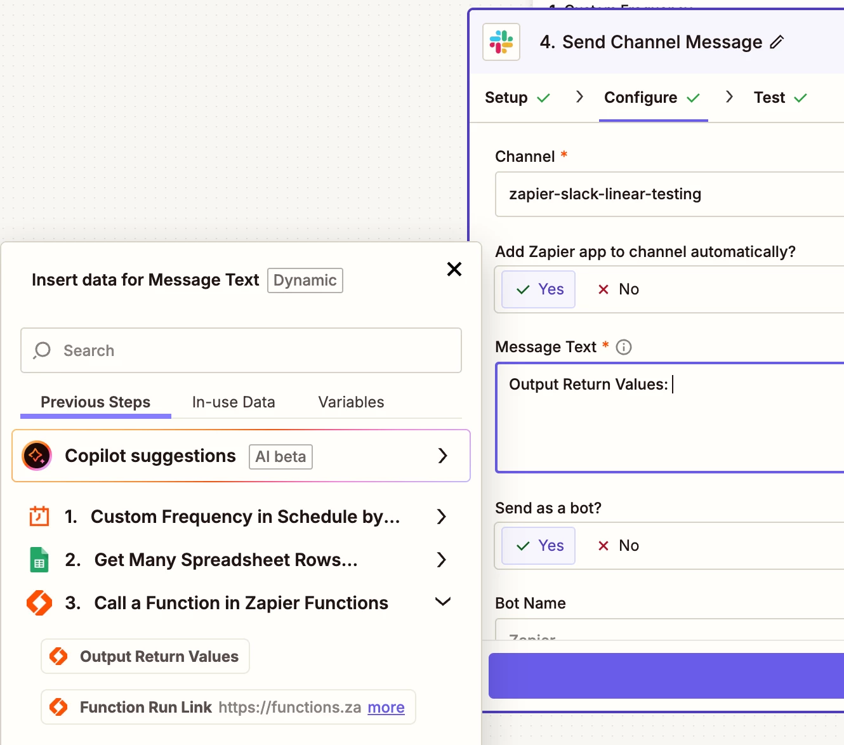This screenshot has width=844, height=745.
Task: Collapse step 3 Zapier Functions chevron
Action: point(443,602)
